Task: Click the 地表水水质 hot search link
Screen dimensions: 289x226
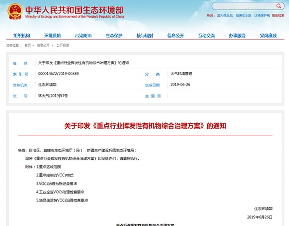Action: 243,15
